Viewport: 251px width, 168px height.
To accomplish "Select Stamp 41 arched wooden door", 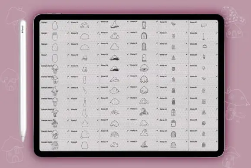I will click(x=174, y=145).
